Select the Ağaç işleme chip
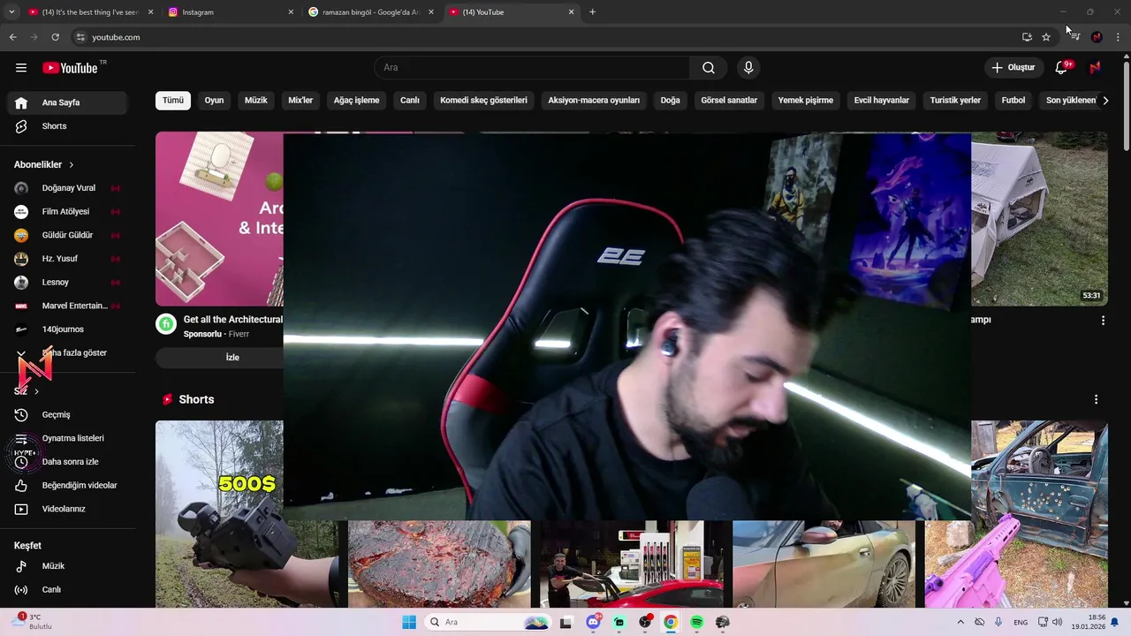Viewport: 1131px width, 636px height. [x=356, y=101]
